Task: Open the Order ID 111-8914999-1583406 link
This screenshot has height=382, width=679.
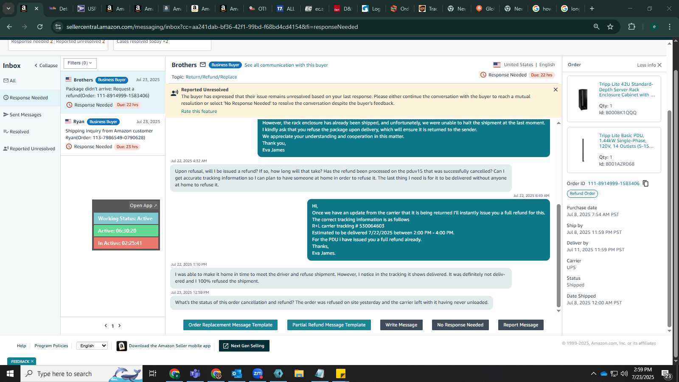Action: point(614,183)
